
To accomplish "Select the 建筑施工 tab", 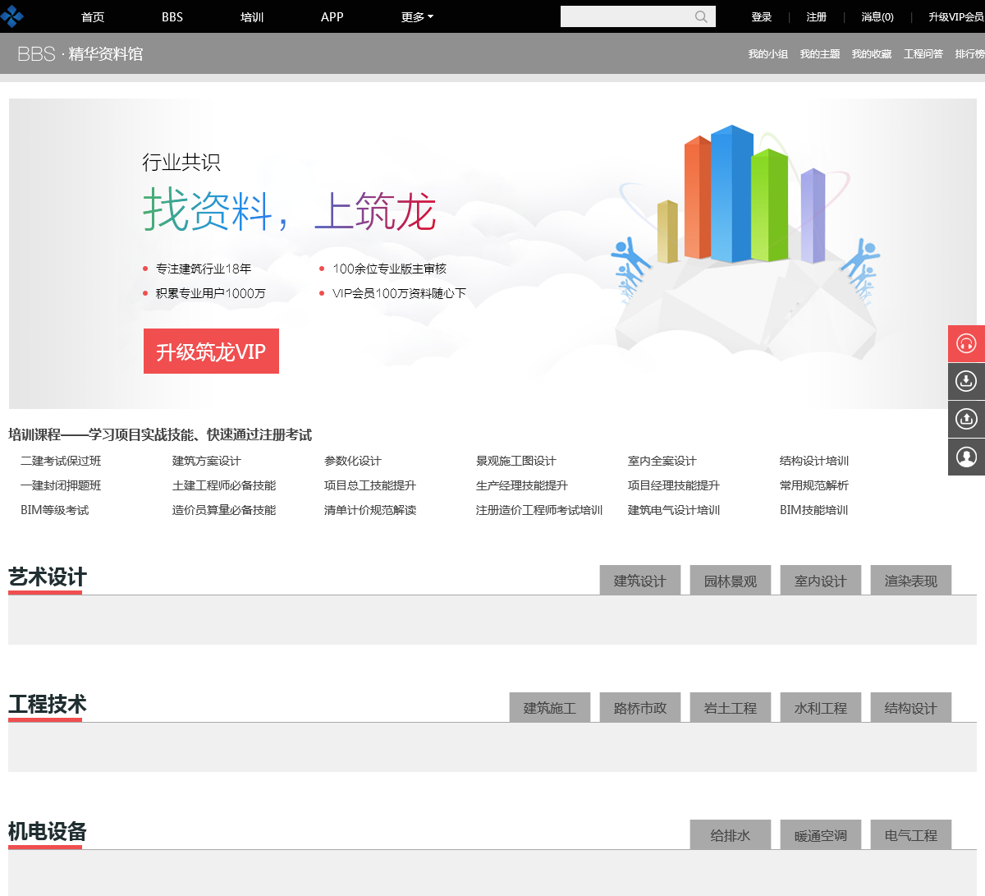I will 550,708.
